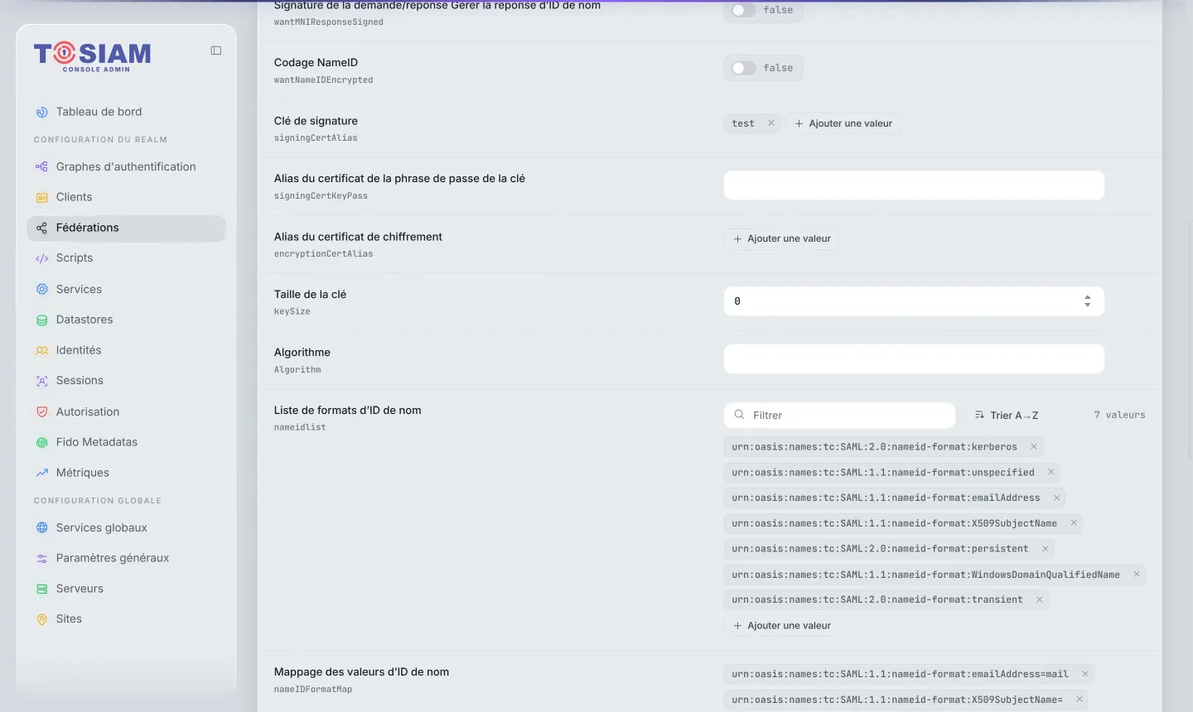The height and width of the screenshot is (712, 1193).
Task: Remove the emailAddress=mail mapping value
Action: (x=1085, y=674)
